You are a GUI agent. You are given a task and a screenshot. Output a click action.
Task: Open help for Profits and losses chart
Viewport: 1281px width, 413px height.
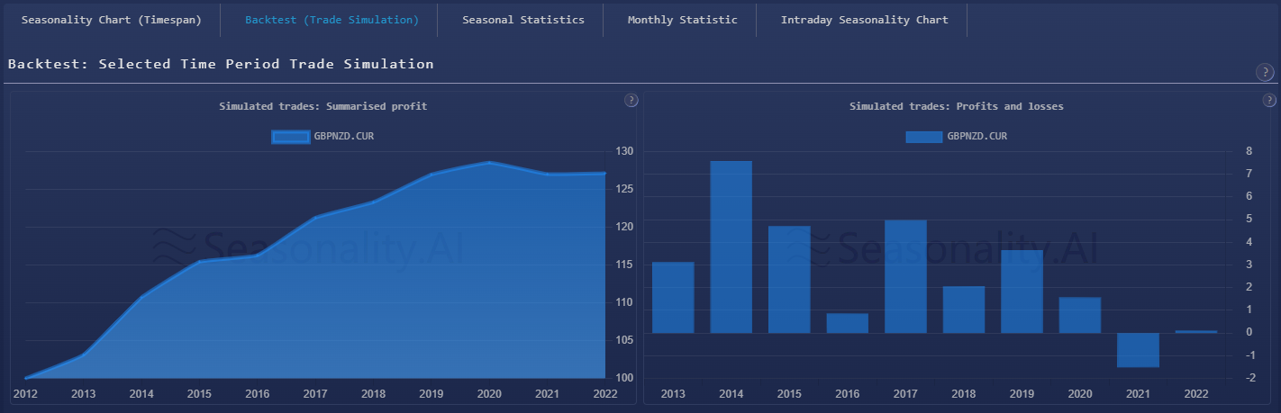click(x=1269, y=100)
